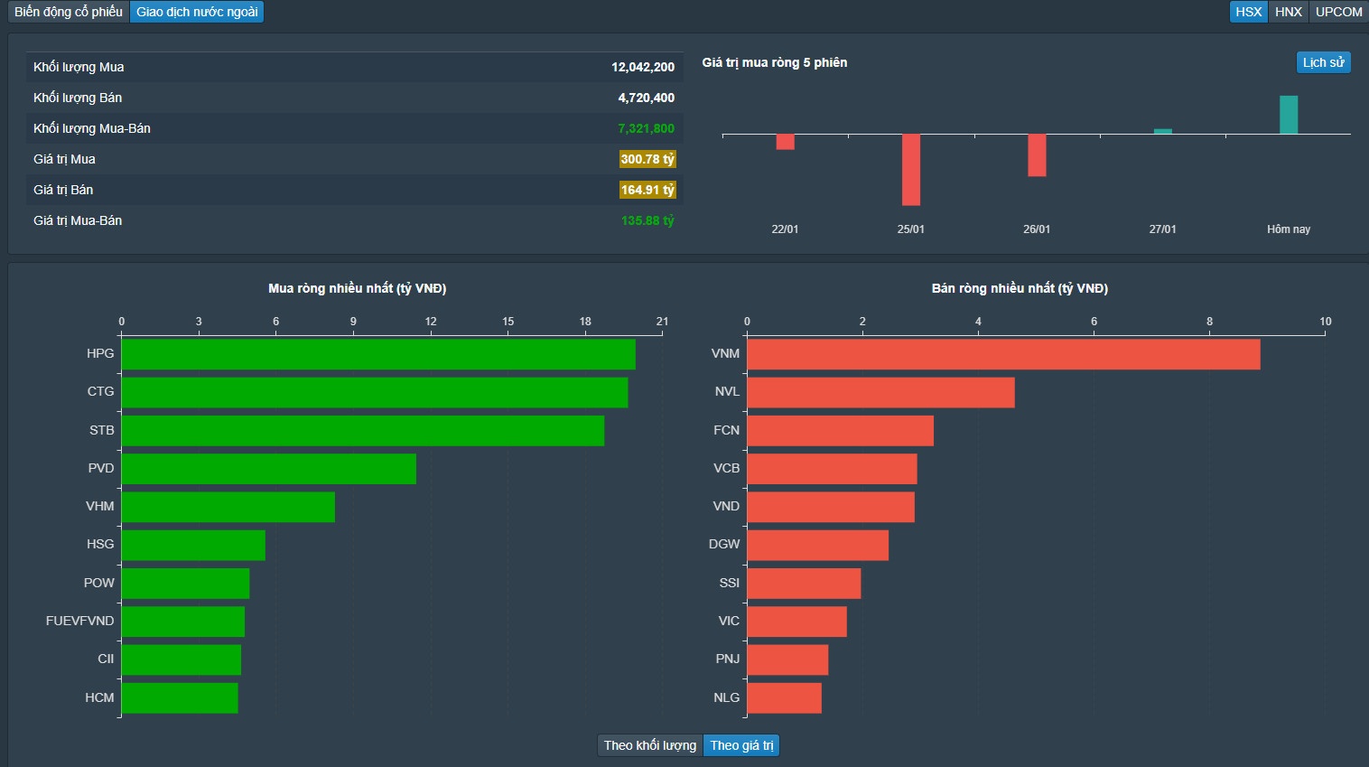Click the 164.91 tỷ sell value badge
Screen dimensions: 1369x767
(647, 190)
